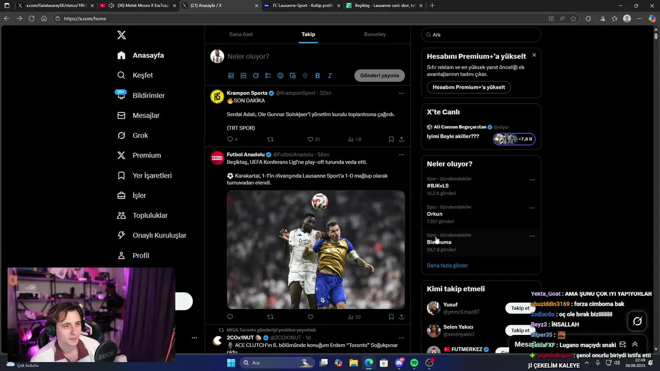Add a poll using the compose poll icon
Image resolution: width=660 pixels, height=371 pixels.
point(268,76)
